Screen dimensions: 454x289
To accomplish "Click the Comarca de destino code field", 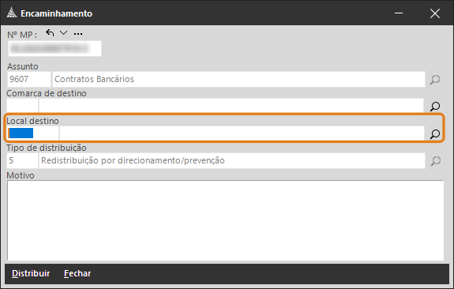I will (23, 106).
